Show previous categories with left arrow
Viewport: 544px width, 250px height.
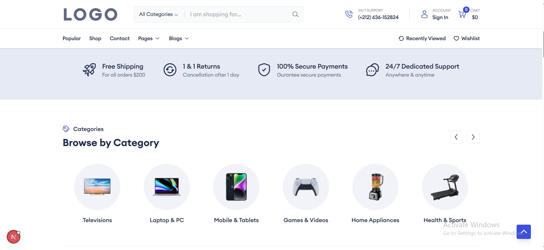456,137
